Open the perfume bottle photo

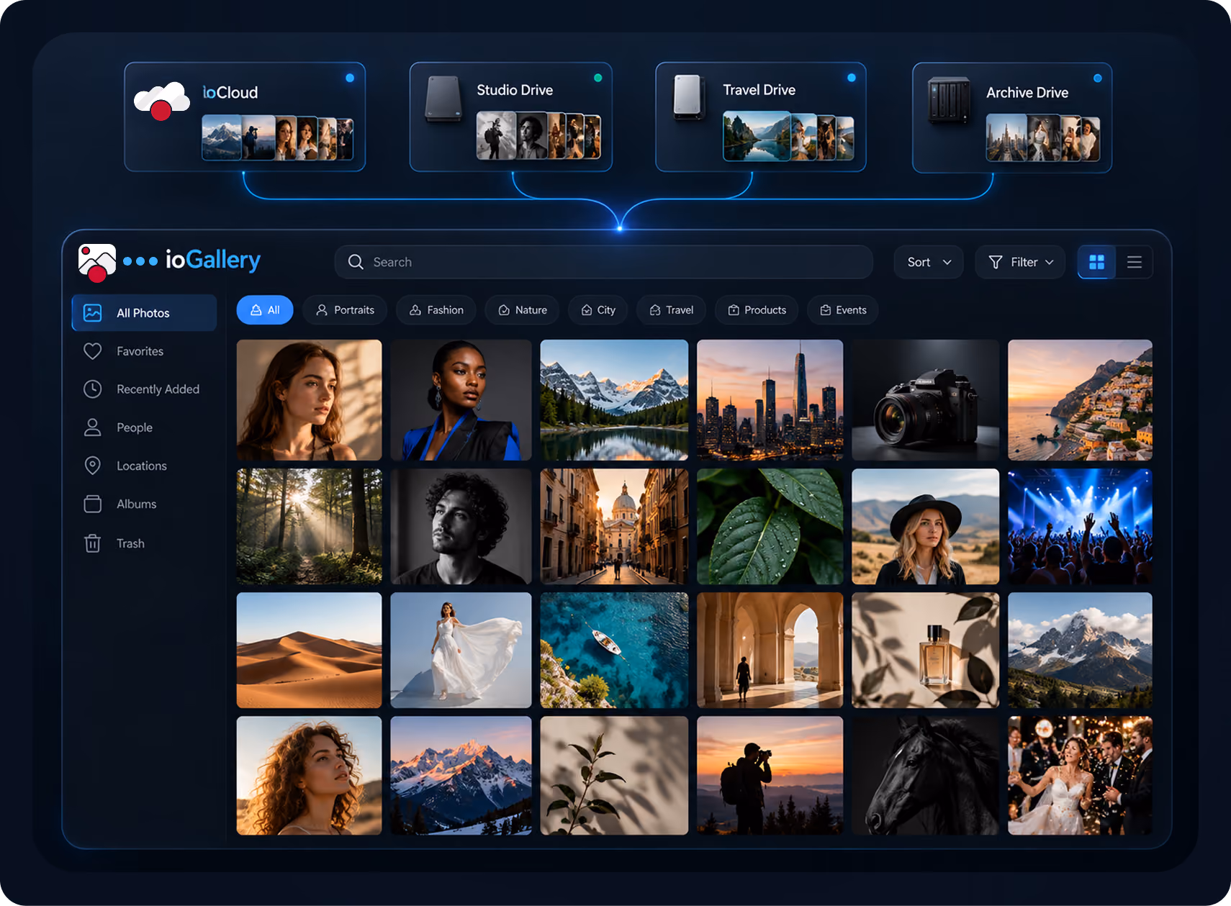(926, 651)
